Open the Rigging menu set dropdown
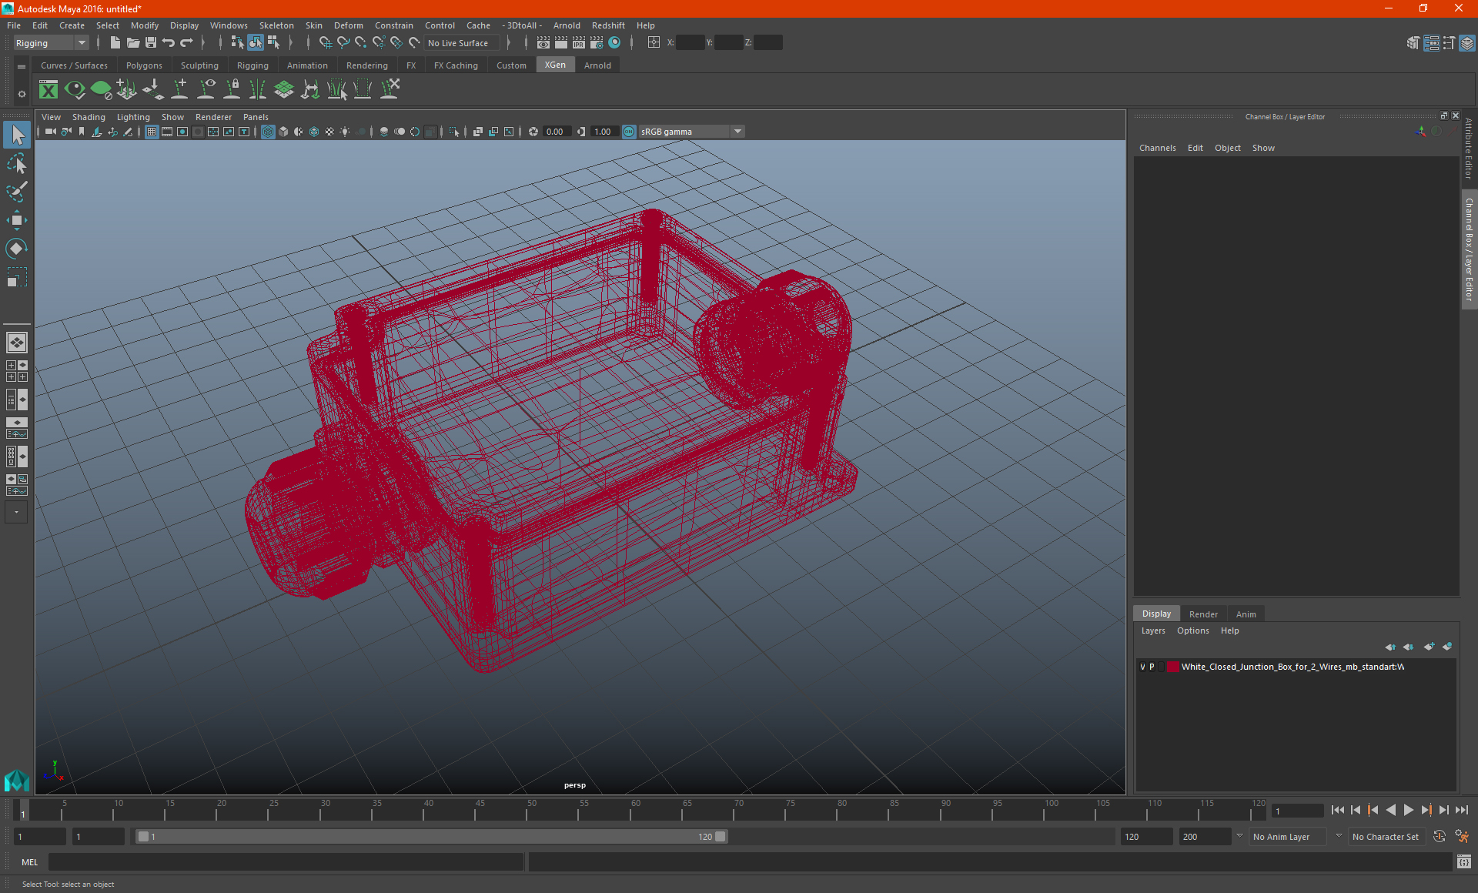1478x893 pixels. pos(51,43)
